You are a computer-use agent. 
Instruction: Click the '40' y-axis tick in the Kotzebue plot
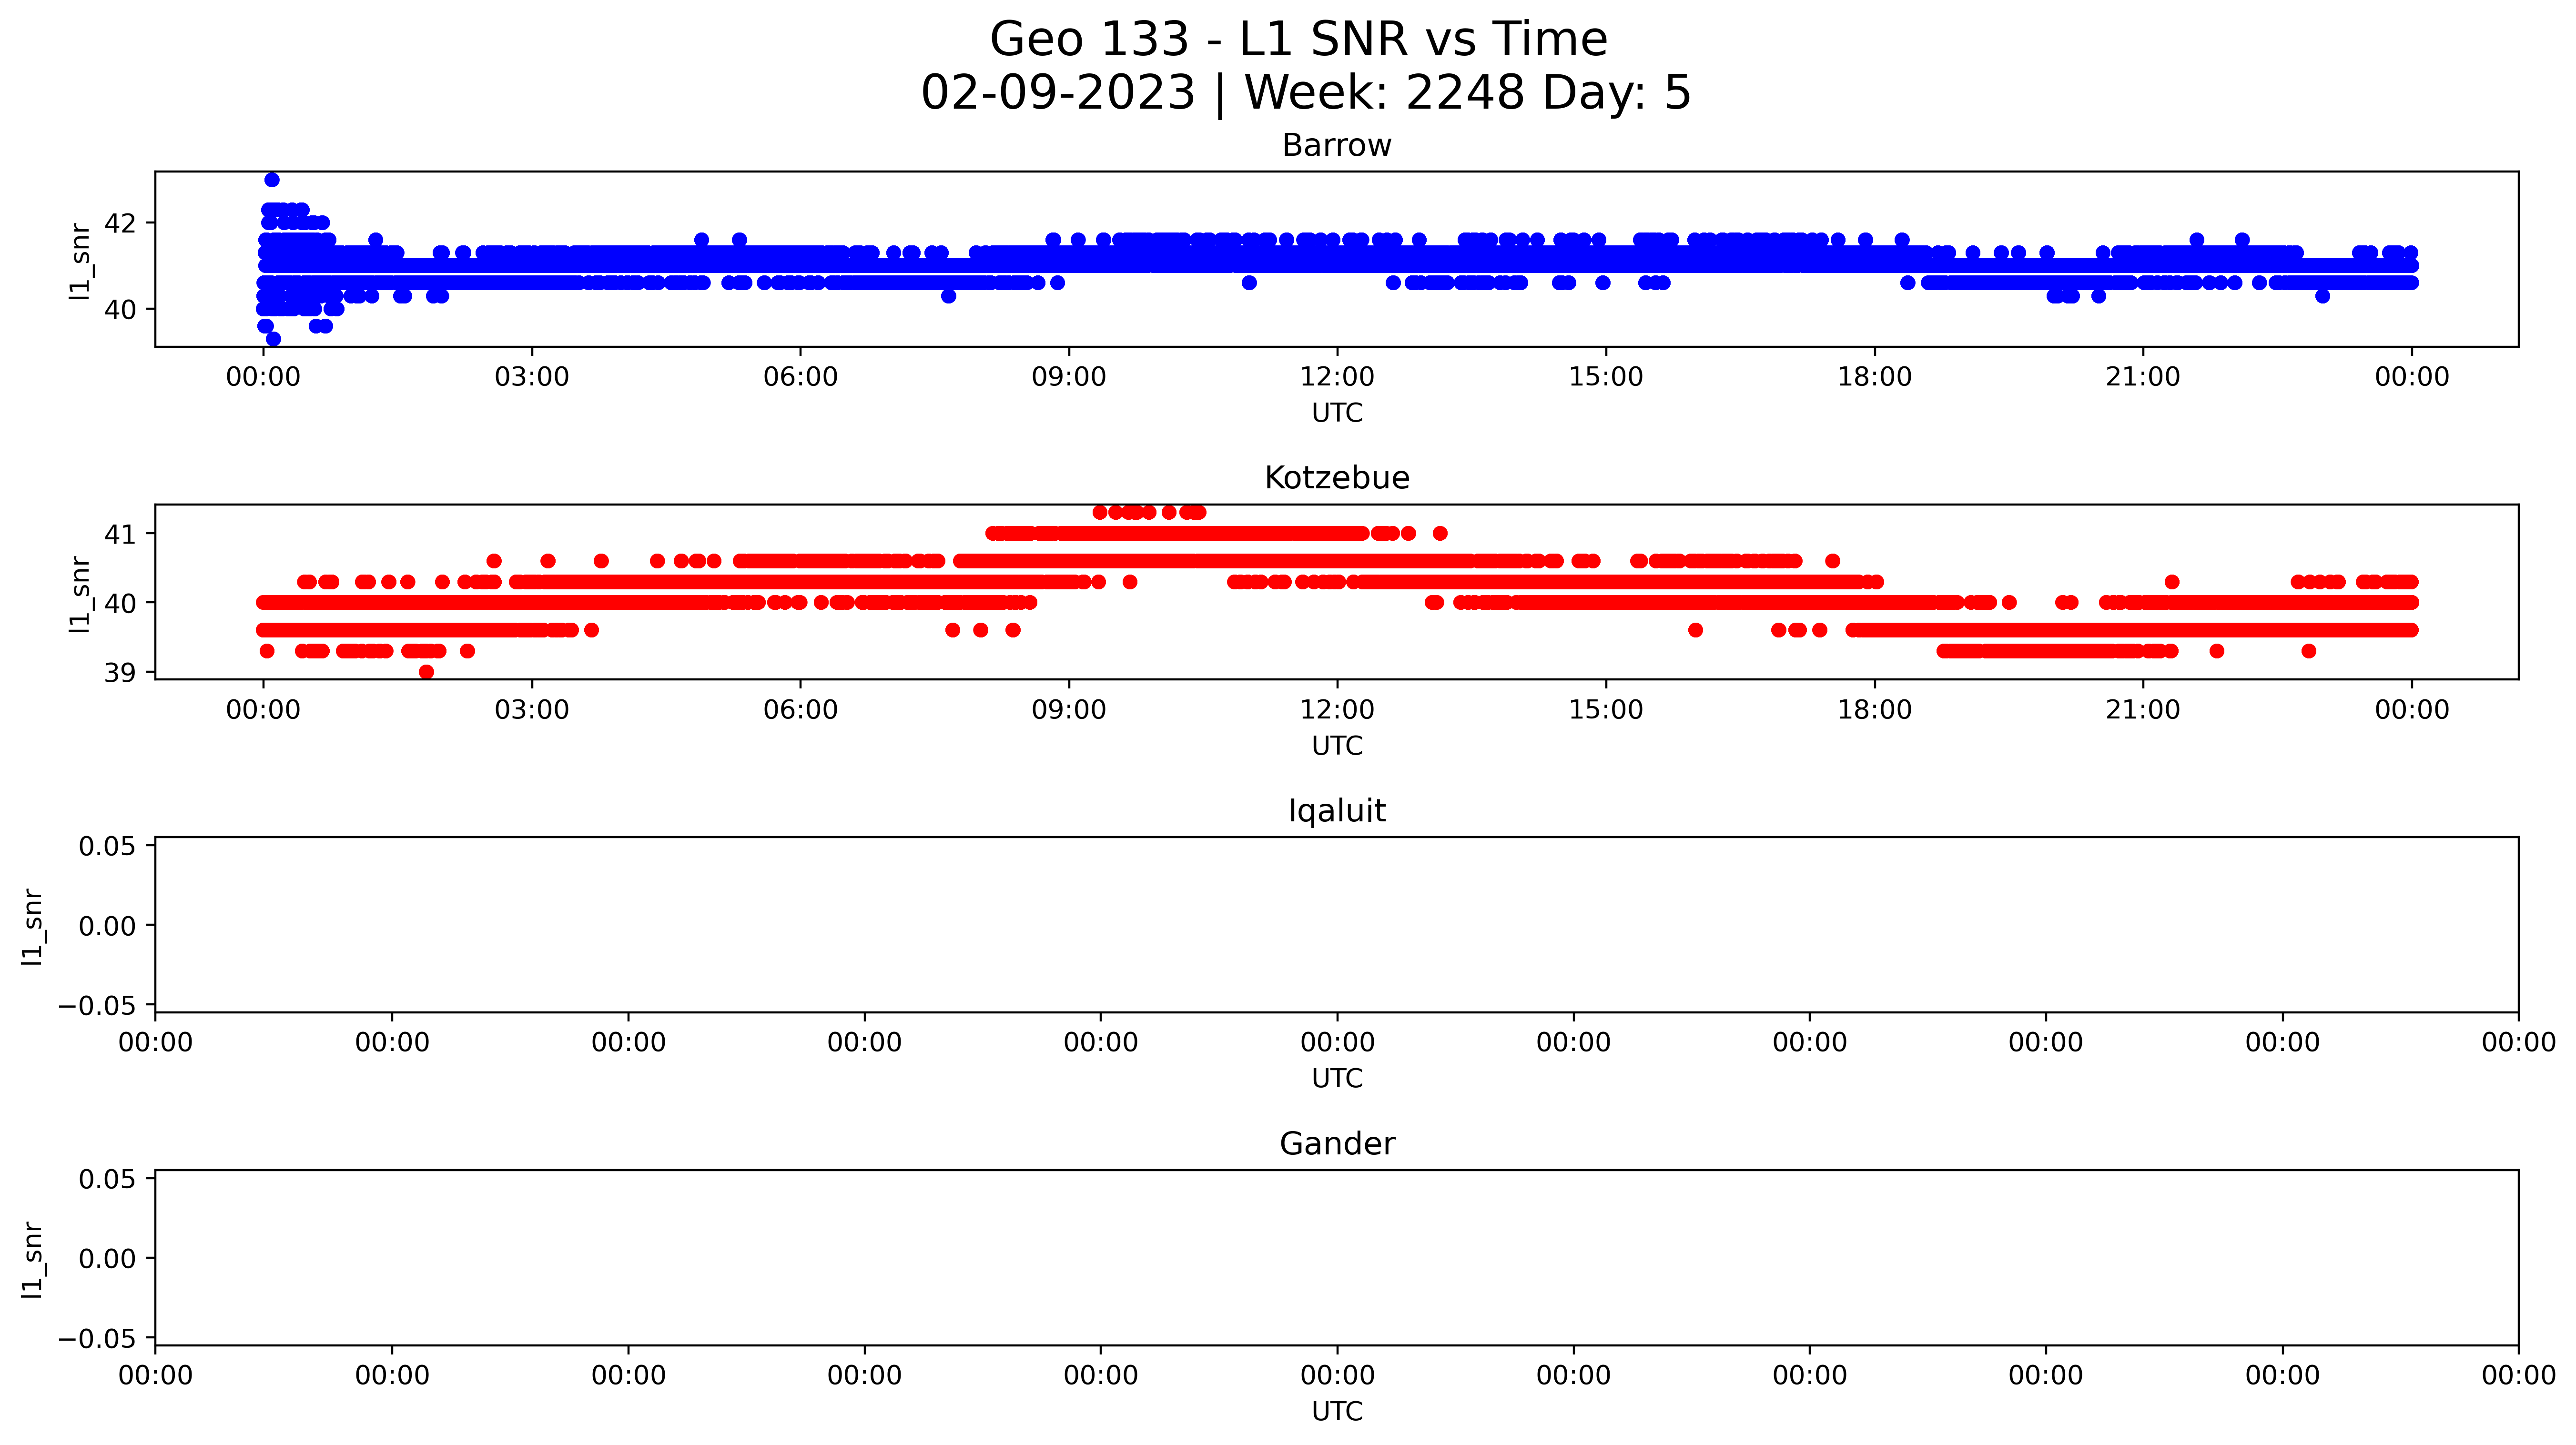[121, 603]
